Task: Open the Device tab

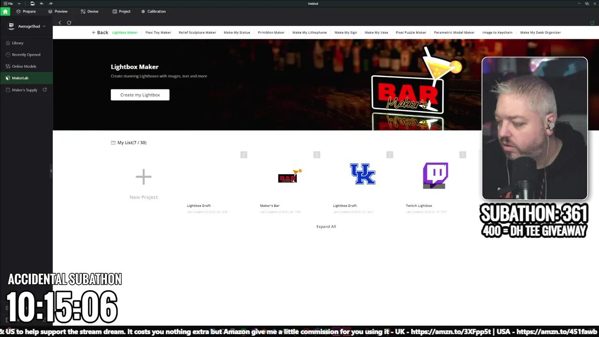Action: 89,11
